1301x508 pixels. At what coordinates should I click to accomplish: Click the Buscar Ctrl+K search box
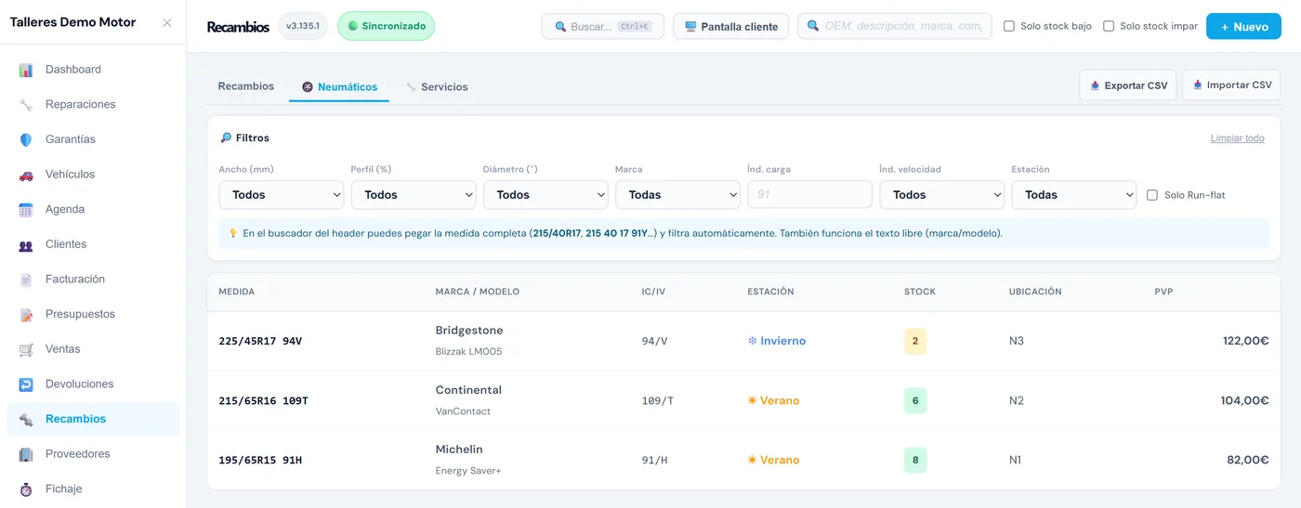(602, 26)
